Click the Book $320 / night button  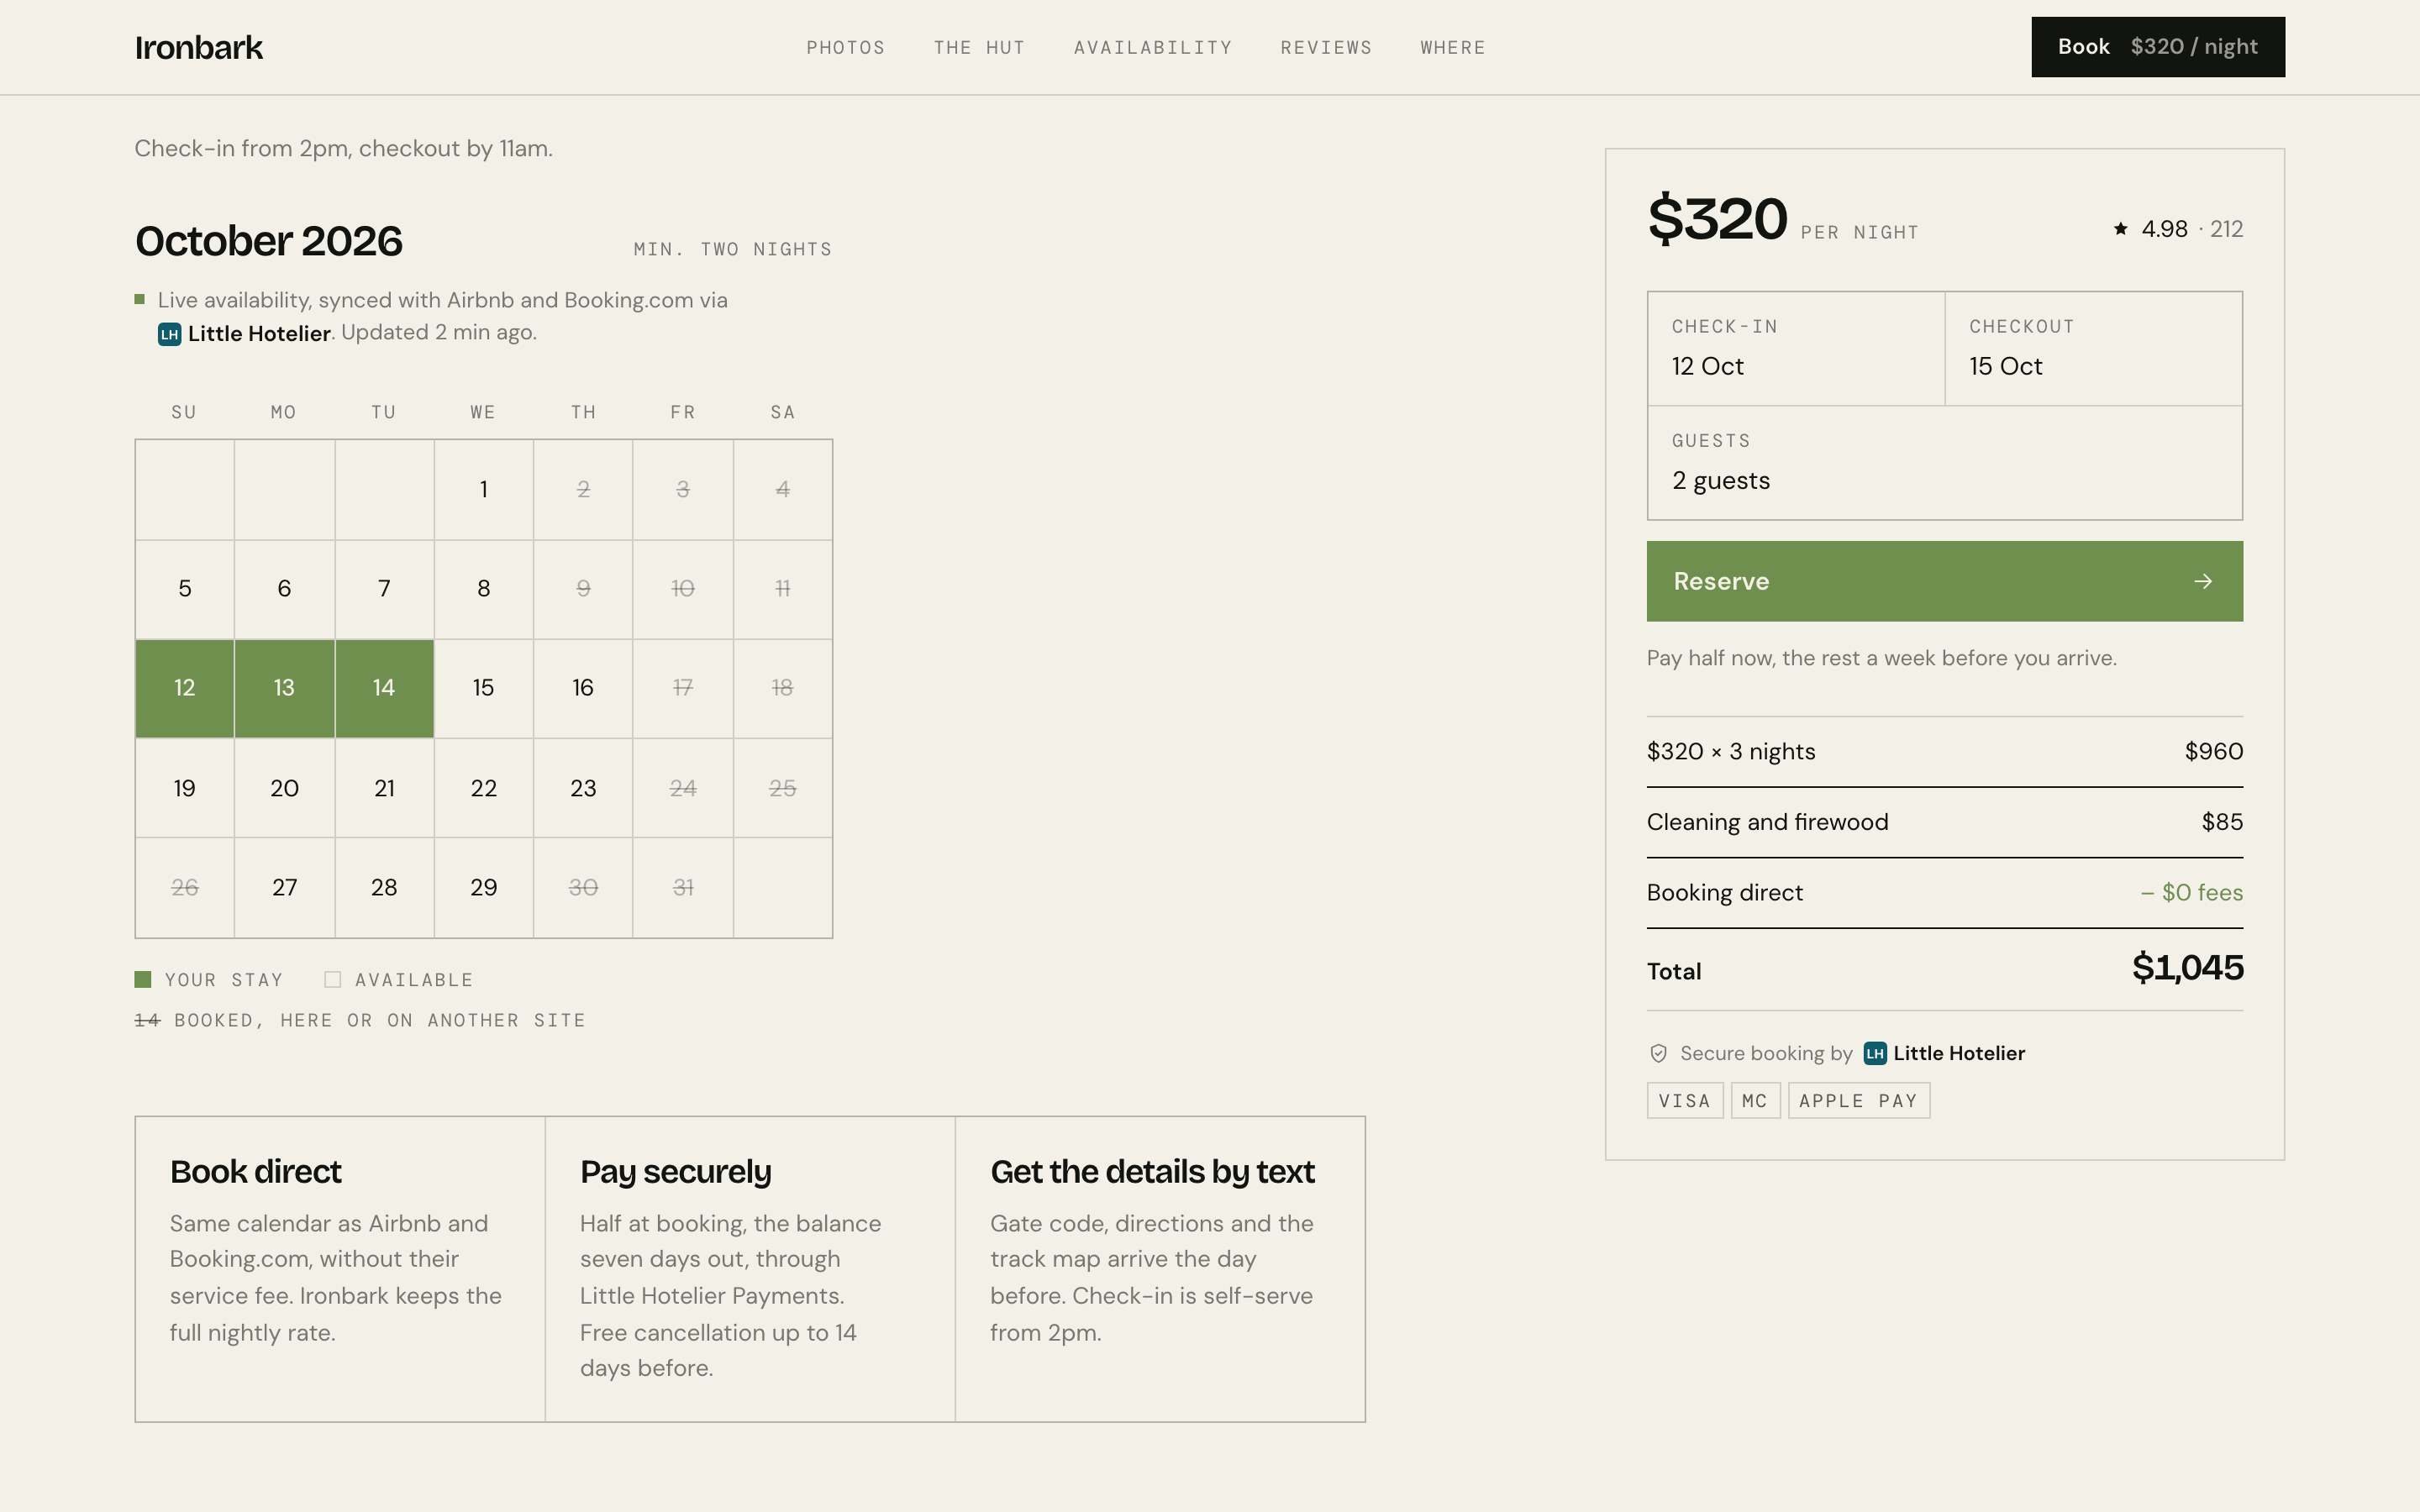tap(2158, 47)
